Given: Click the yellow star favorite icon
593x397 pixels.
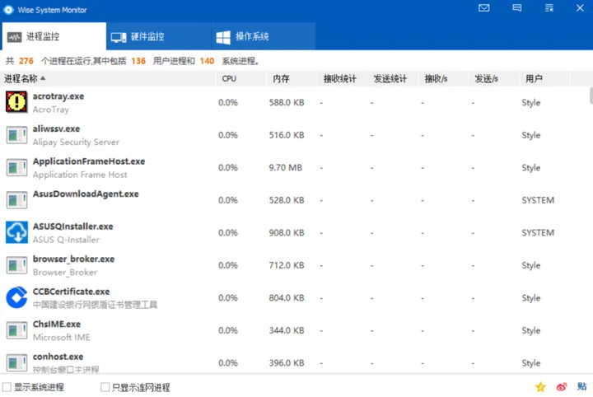Looking at the screenshot, I should (540, 386).
